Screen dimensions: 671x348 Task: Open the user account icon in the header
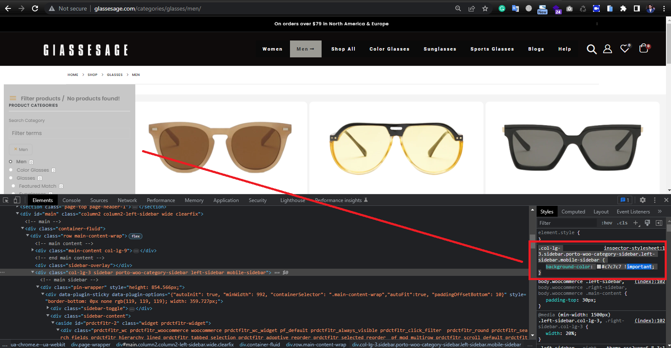click(x=607, y=49)
